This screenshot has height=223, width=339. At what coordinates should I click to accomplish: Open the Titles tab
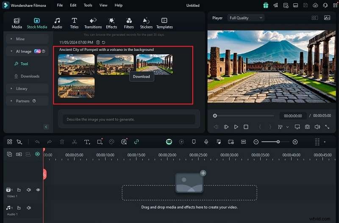74,23
